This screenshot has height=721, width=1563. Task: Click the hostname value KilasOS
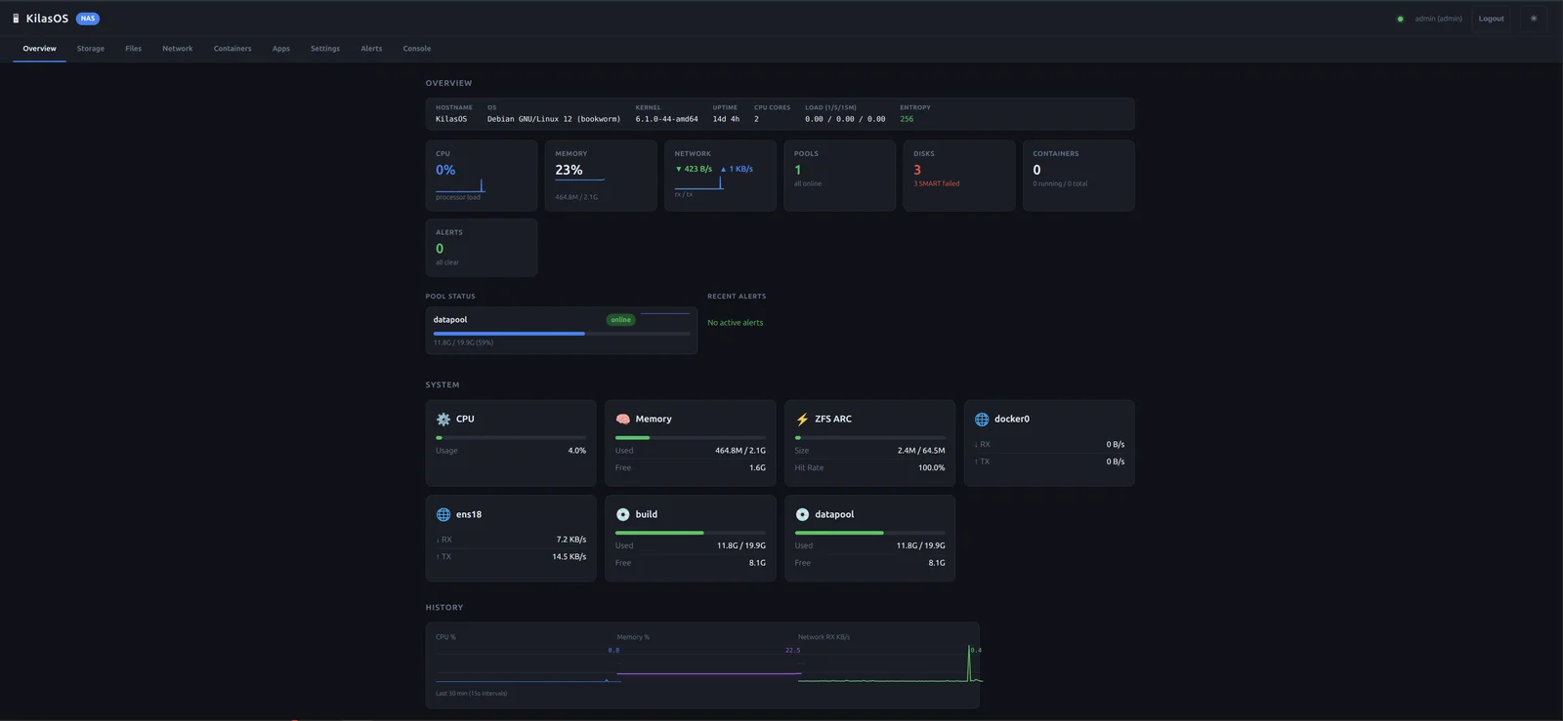click(x=451, y=119)
